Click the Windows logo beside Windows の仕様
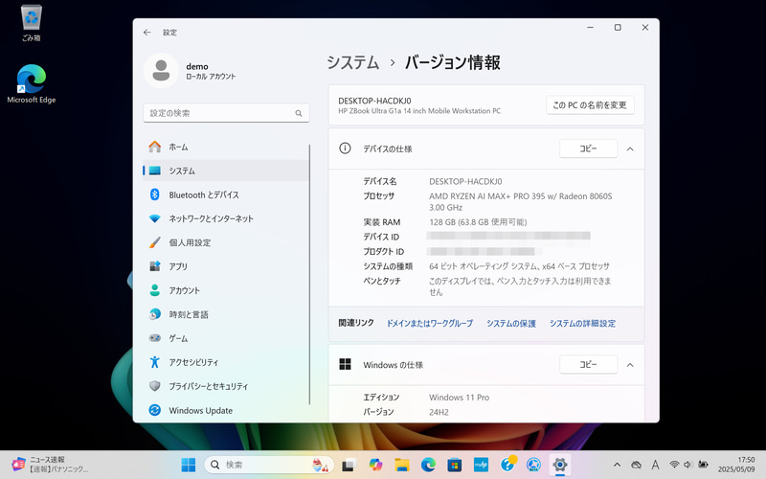This screenshot has height=479, width=766. (x=345, y=364)
